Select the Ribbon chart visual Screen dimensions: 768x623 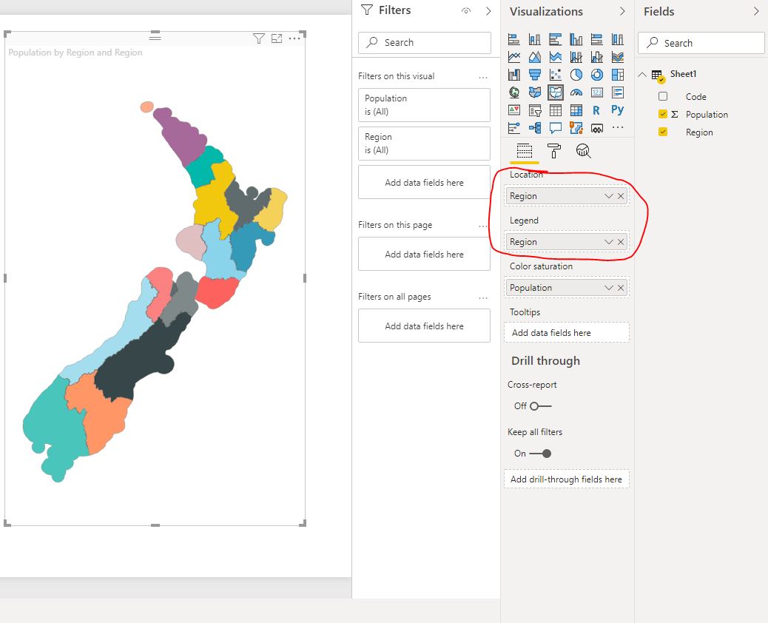point(618,57)
